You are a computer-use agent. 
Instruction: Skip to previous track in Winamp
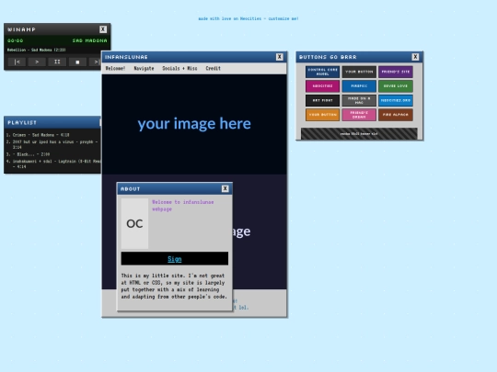(x=17, y=62)
